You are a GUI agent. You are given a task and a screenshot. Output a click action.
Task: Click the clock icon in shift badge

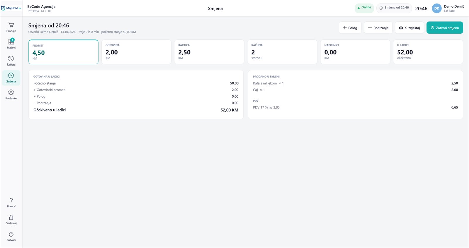381,8
